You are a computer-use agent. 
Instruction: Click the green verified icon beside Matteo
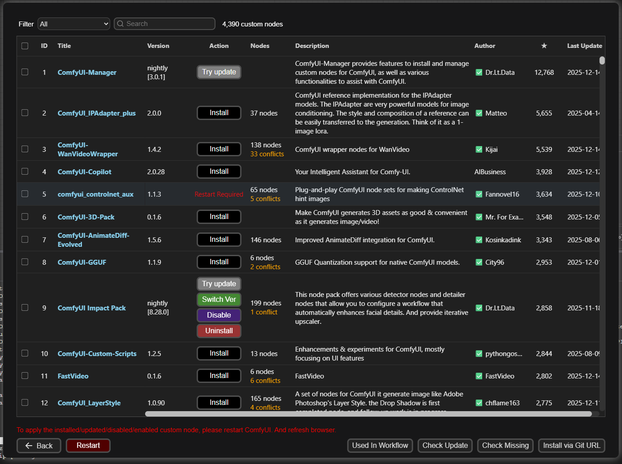(x=479, y=113)
